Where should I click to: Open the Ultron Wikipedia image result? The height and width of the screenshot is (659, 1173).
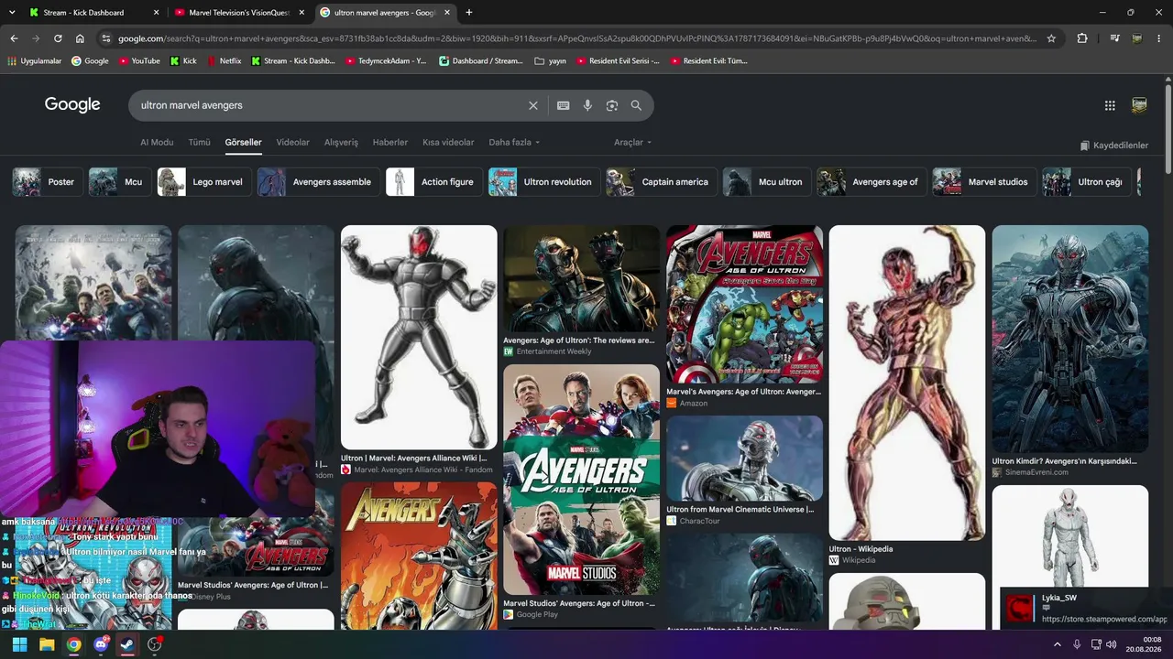tap(906, 383)
